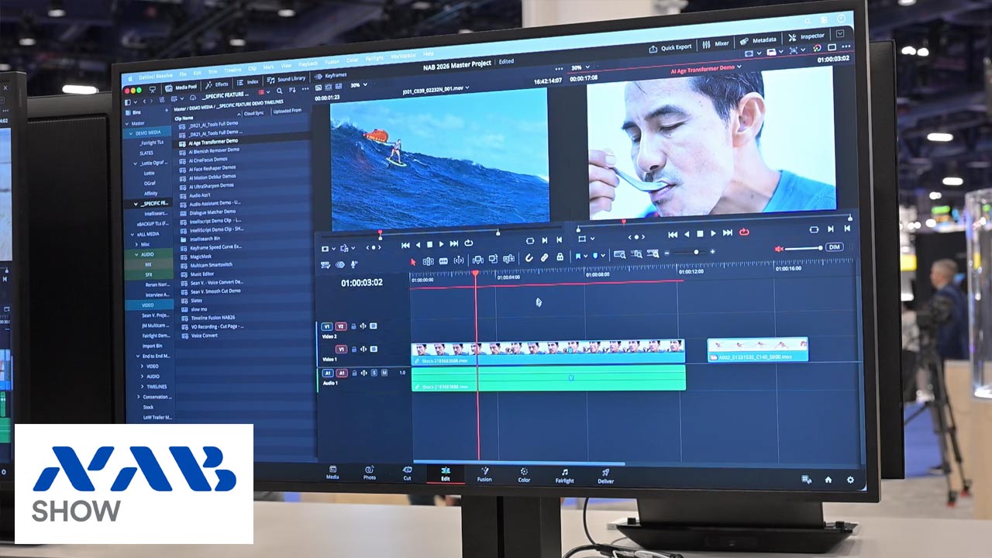
Task: Toggle Snapping magnet in timeline toolbar
Action: [529, 258]
